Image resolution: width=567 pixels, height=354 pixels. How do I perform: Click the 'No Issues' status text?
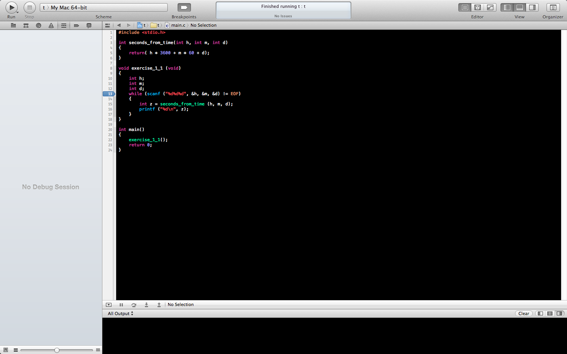pos(283,16)
